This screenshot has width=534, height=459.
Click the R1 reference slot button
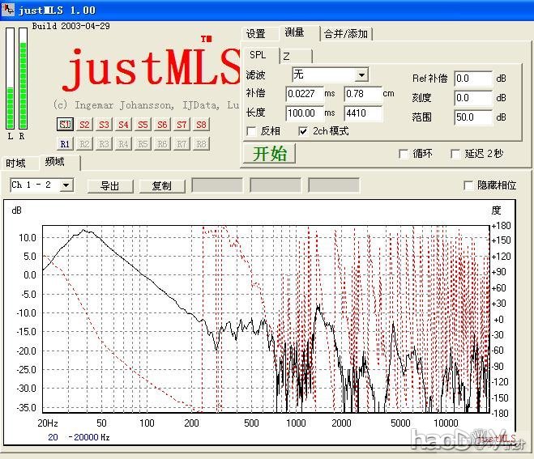[65, 143]
